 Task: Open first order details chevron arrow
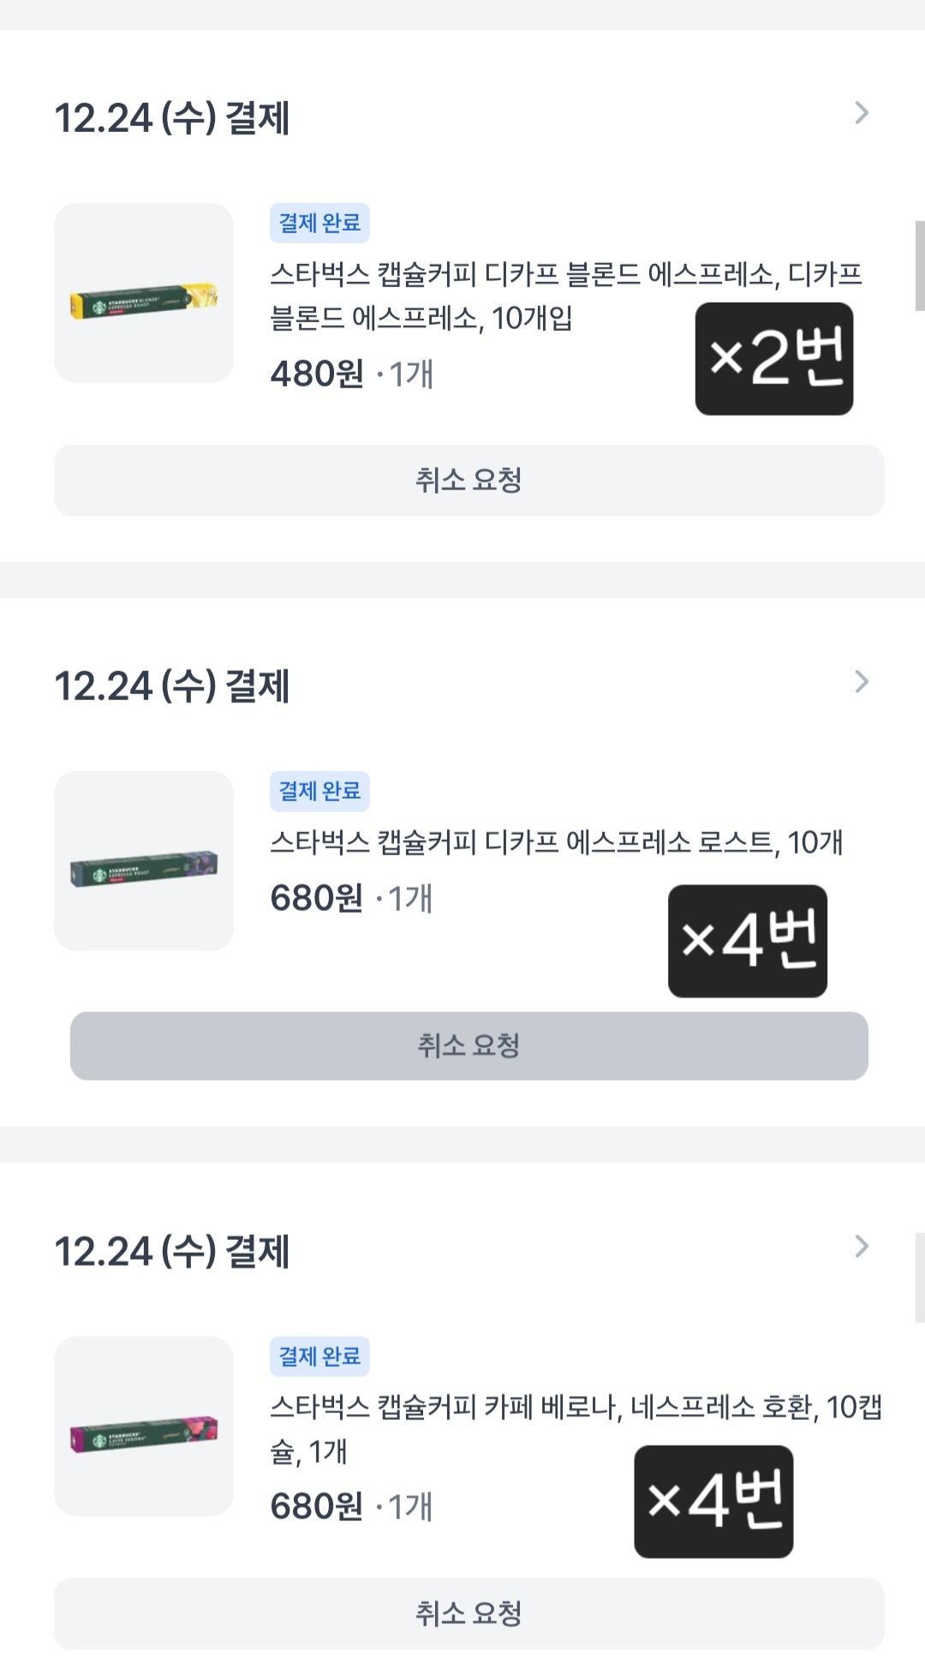coord(862,113)
